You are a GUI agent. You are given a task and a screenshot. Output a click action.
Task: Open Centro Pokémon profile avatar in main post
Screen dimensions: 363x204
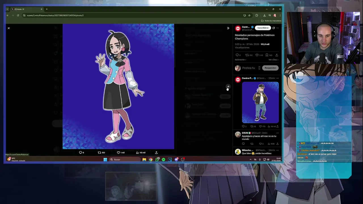238,28
